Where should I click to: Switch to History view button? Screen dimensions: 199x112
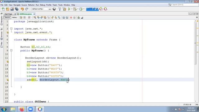click(x=15, y=17)
